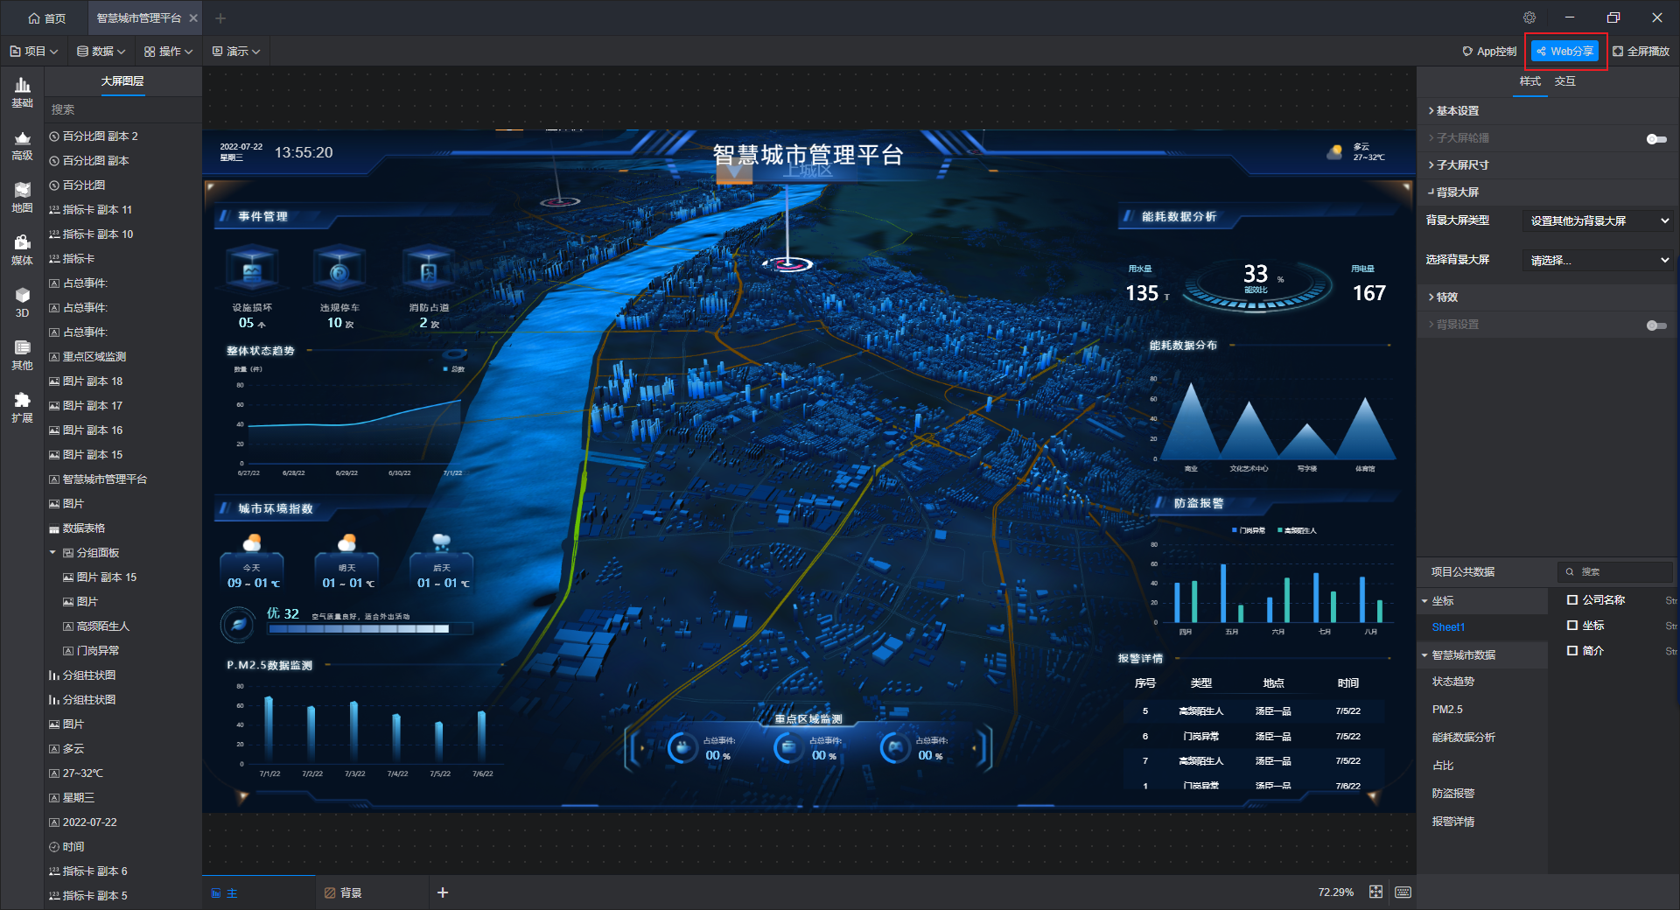This screenshot has width=1680, height=910.
Task: Click the layer search field
Action: 122,109
